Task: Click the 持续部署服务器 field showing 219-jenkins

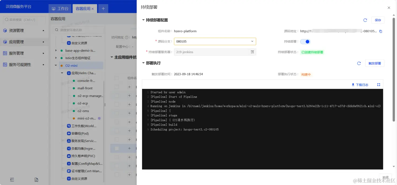Action: tap(215, 52)
